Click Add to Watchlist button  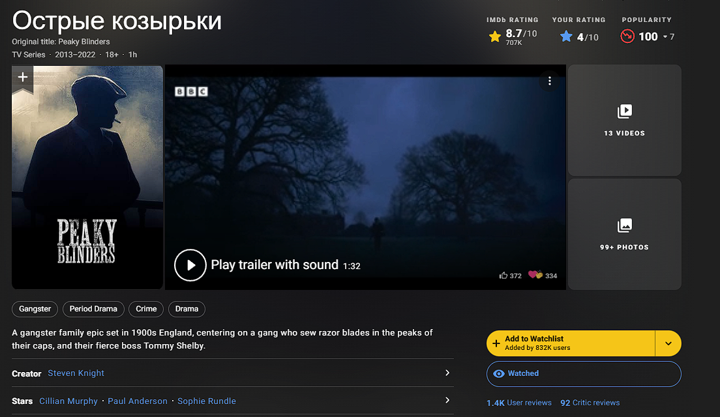coord(571,343)
